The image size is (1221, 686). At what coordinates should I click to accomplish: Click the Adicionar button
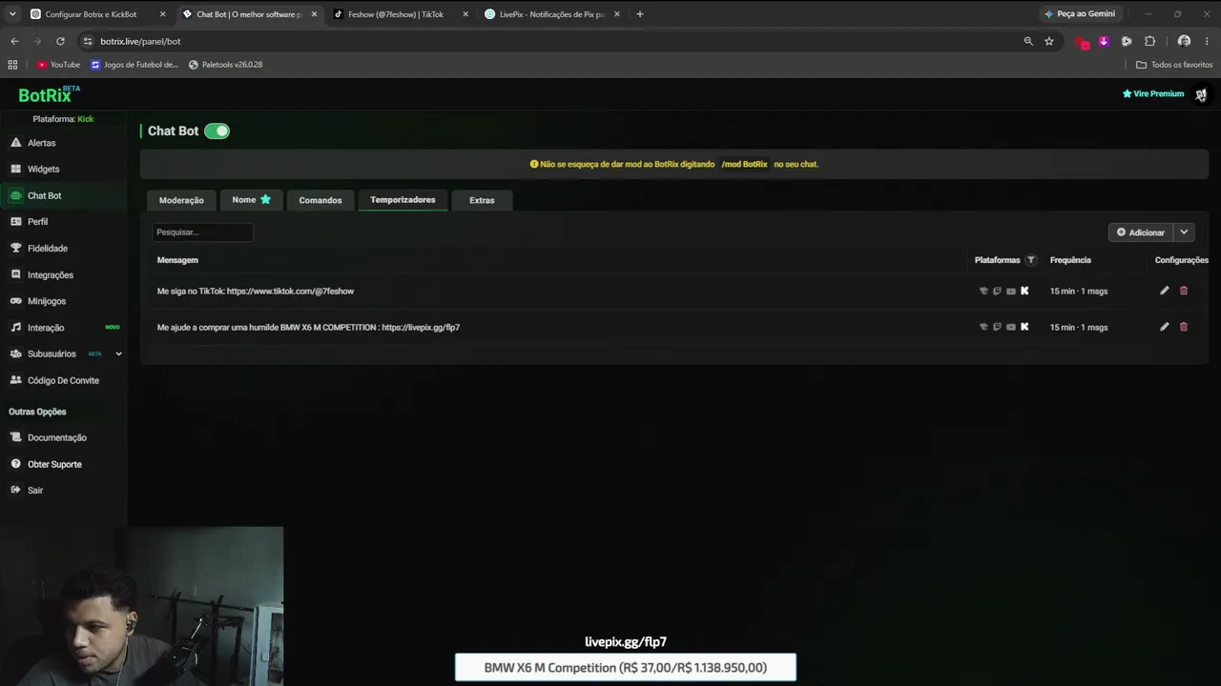pyautogui.click(x=1141, y=232)
